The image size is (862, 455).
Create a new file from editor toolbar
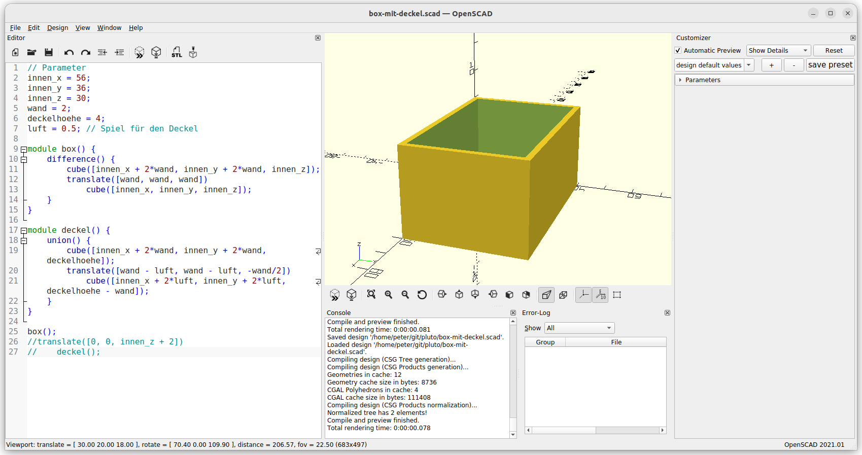coord(15,52)
